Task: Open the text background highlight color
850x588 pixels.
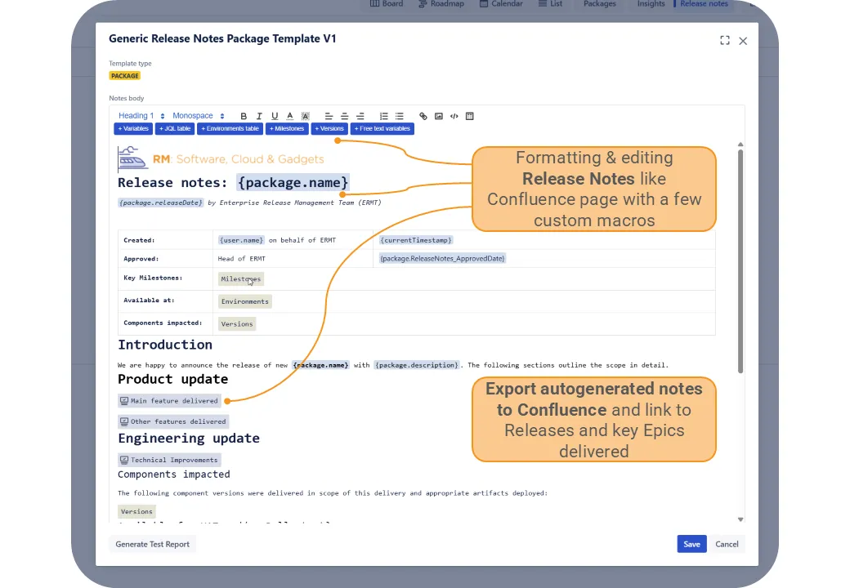Action: coord(306,116)
